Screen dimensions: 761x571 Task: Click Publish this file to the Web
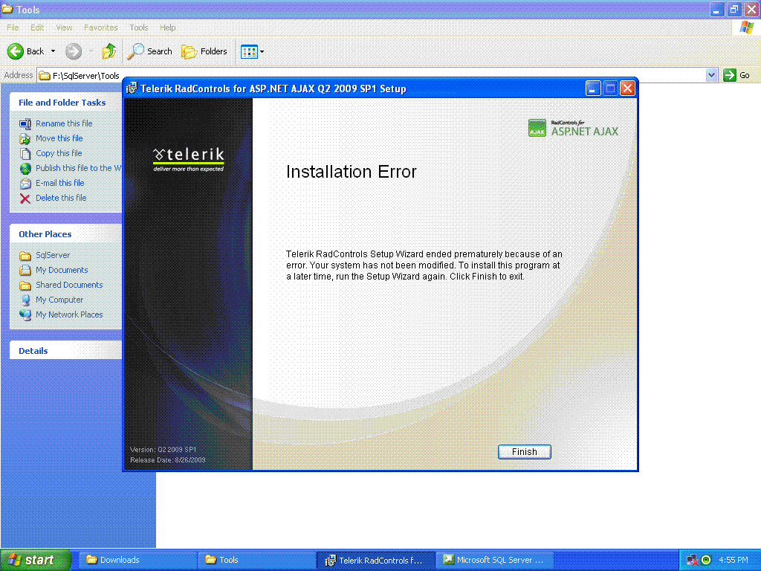(x=78, y=168)
